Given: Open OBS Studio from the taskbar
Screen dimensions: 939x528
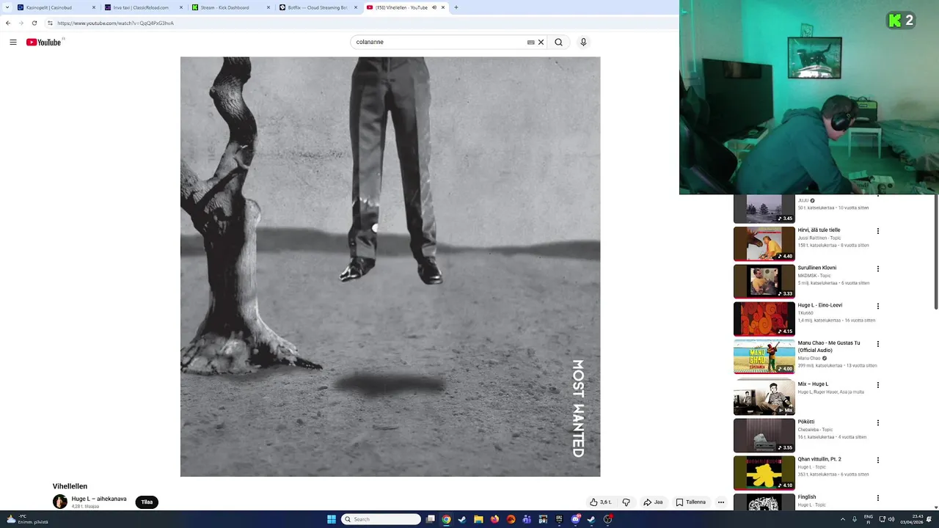Looking at the screenshot, I should [x=607, y=519].
